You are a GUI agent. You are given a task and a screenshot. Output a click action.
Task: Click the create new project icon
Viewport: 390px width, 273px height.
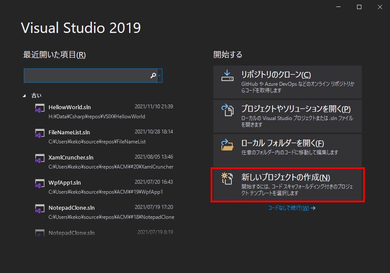pos(227,179)
